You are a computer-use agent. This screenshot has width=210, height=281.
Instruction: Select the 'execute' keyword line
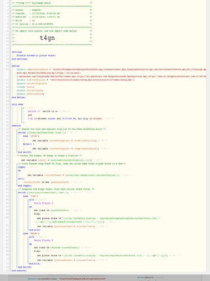16,125
